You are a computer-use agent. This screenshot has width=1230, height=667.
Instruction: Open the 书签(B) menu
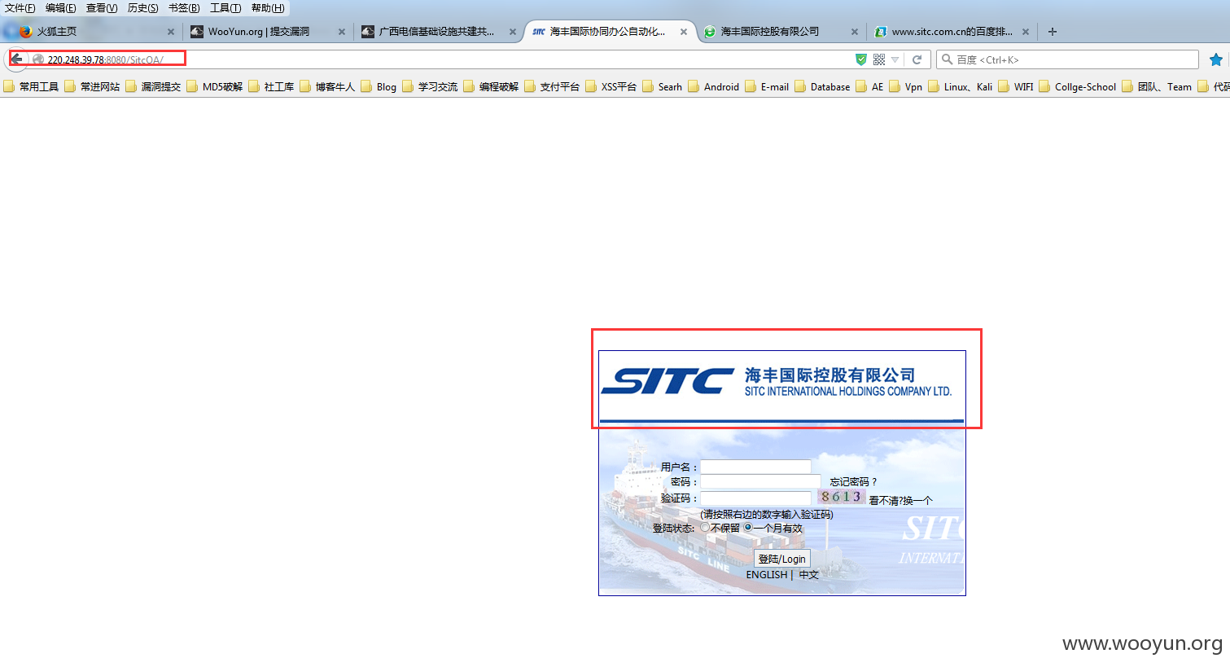pyautogui.click(x=184, y=8)
